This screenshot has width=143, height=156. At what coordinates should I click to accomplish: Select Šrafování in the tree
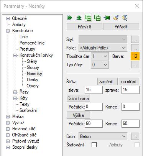(28, 110)
